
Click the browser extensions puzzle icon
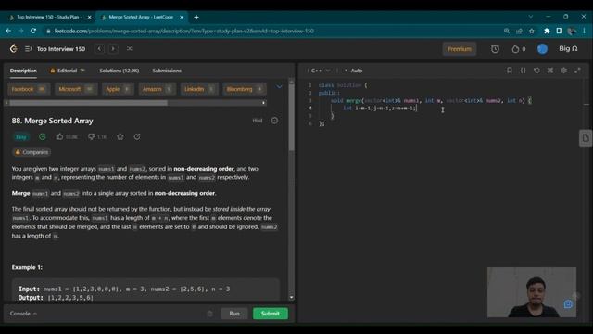pyautogui.click(x=547, y=31)
